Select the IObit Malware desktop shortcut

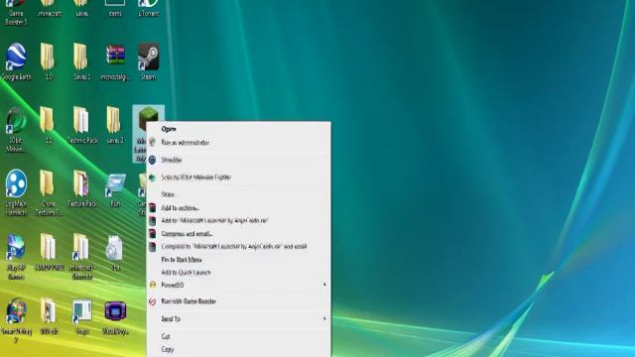pyautogui.click(x=16, y=130)
